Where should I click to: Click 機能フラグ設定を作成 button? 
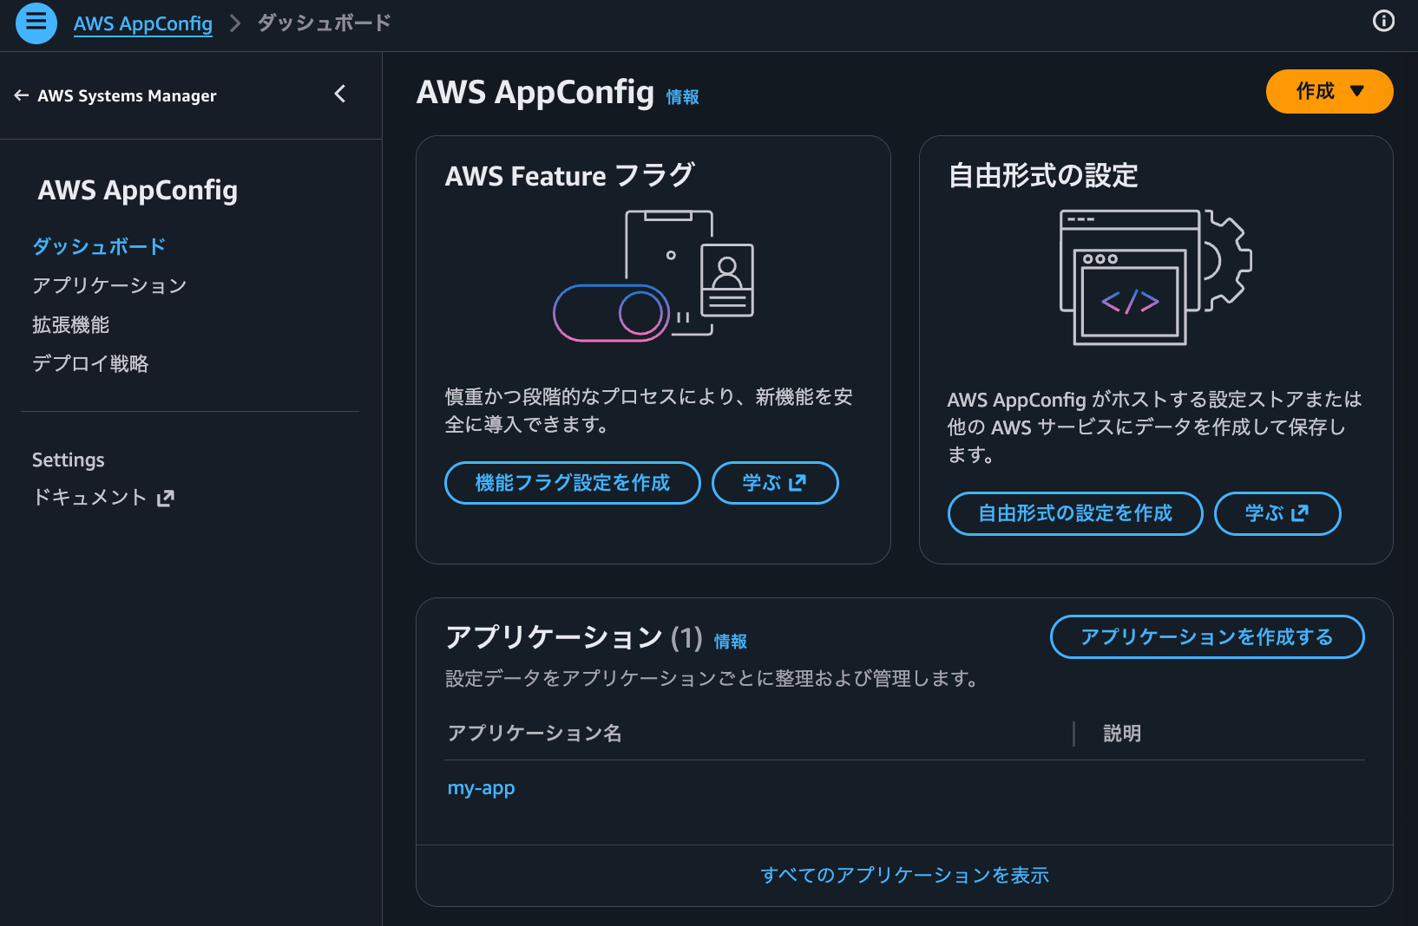[x=572, y=483]
